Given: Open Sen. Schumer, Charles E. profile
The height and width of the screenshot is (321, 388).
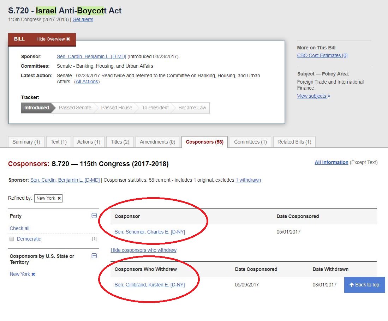Looking at the screenshot, I should (150, 232).
